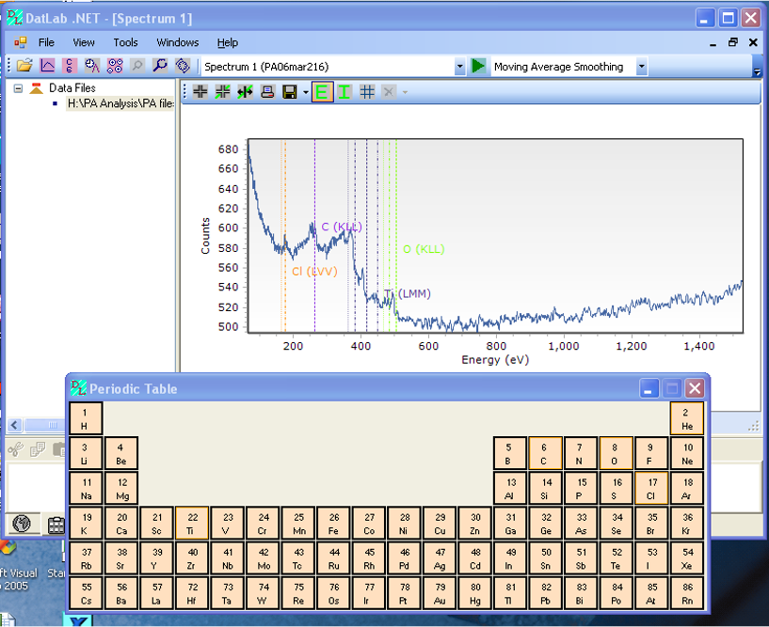Click the four circles toolbar icon
This screenshot has width=769, height=627.
[115, 66]
